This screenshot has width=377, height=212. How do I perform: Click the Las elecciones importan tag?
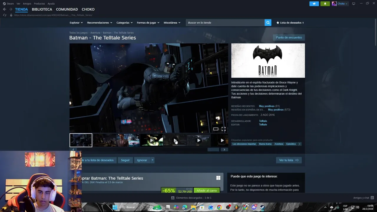point(244,144)
